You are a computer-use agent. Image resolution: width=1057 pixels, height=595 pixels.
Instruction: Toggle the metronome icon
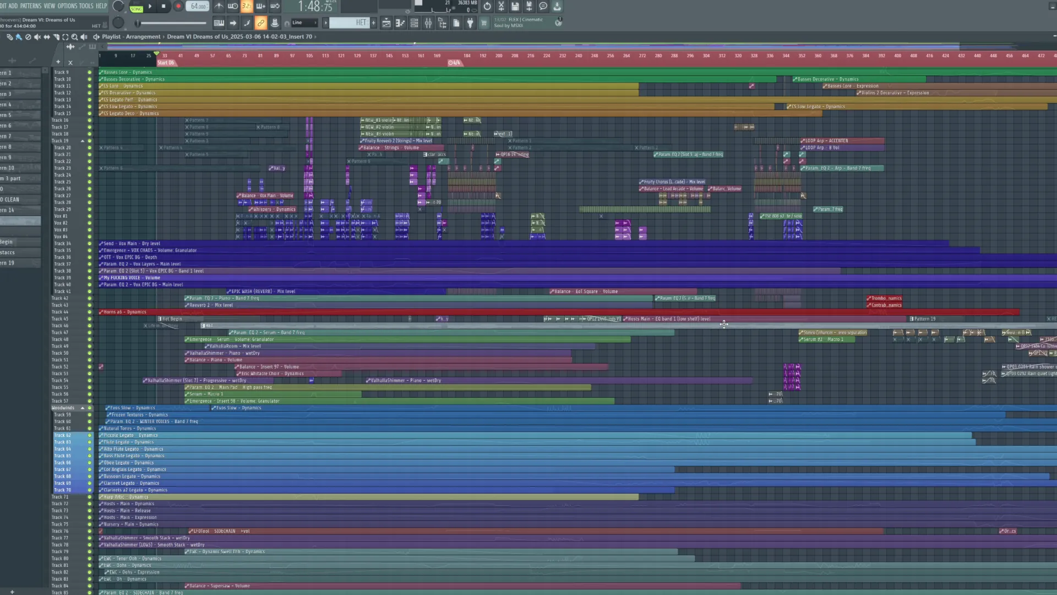coord(219,7)
